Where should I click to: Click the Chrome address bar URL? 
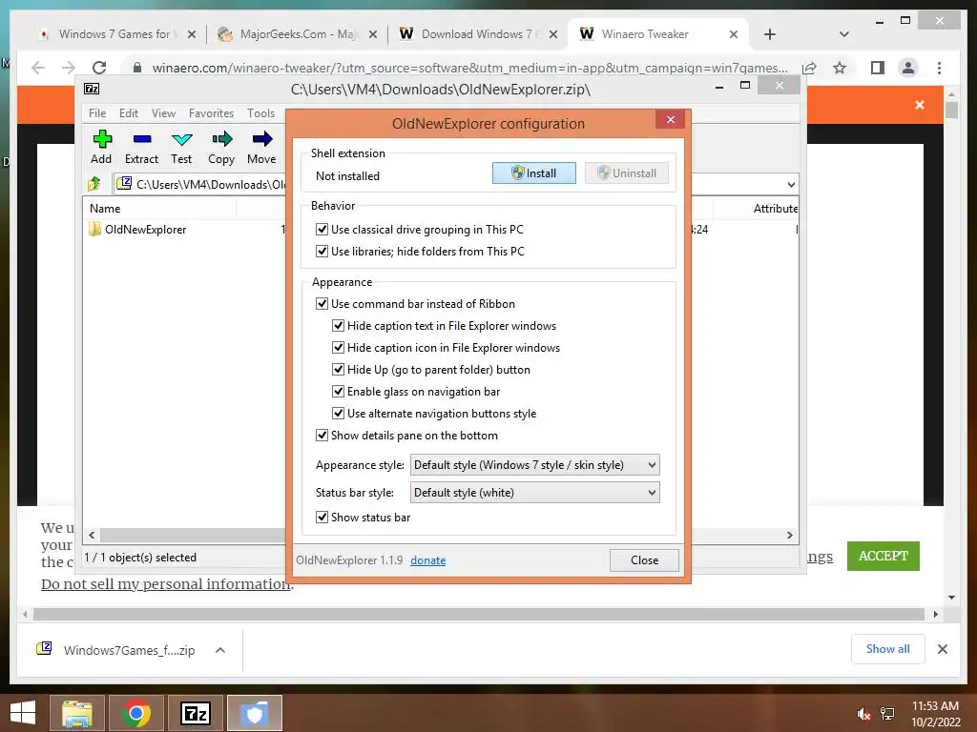(469, 68)
